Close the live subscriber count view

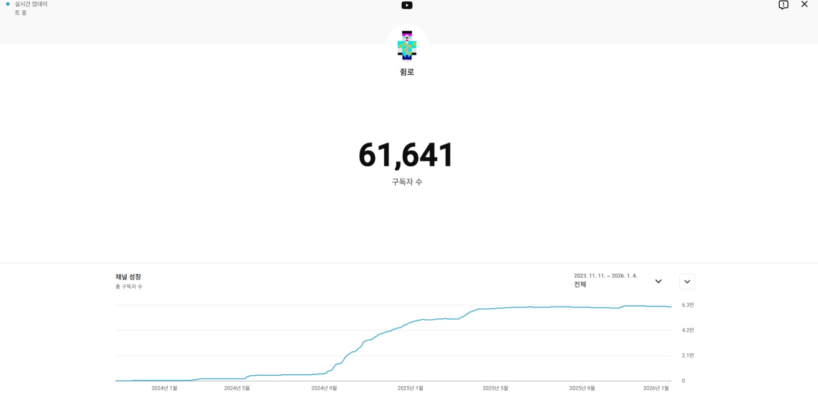click(804, 5)
